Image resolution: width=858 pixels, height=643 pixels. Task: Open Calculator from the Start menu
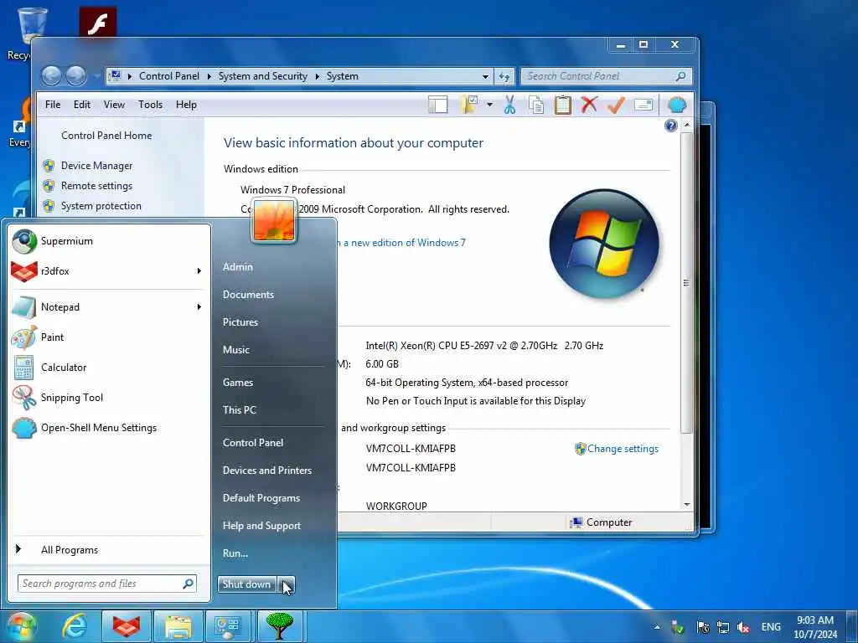coord(110,368)
